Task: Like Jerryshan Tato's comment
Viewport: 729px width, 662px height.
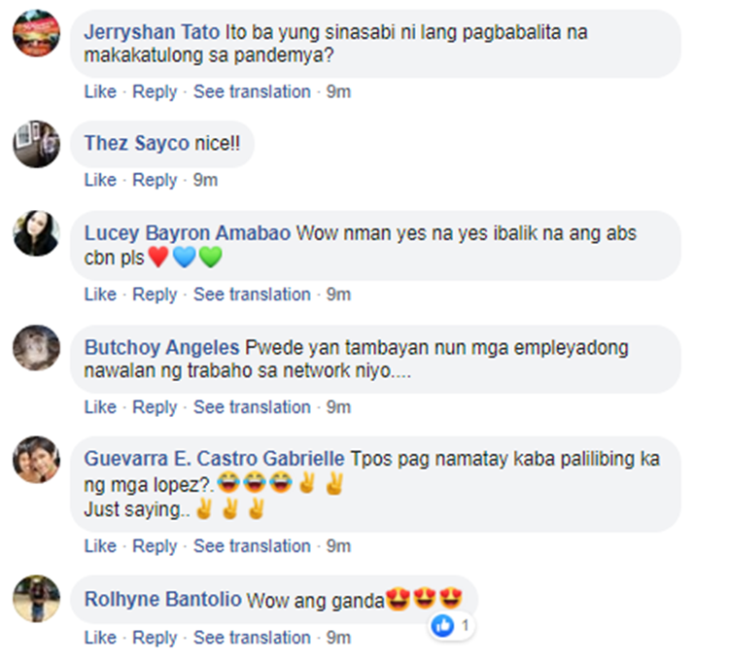Action: point(100,91)
